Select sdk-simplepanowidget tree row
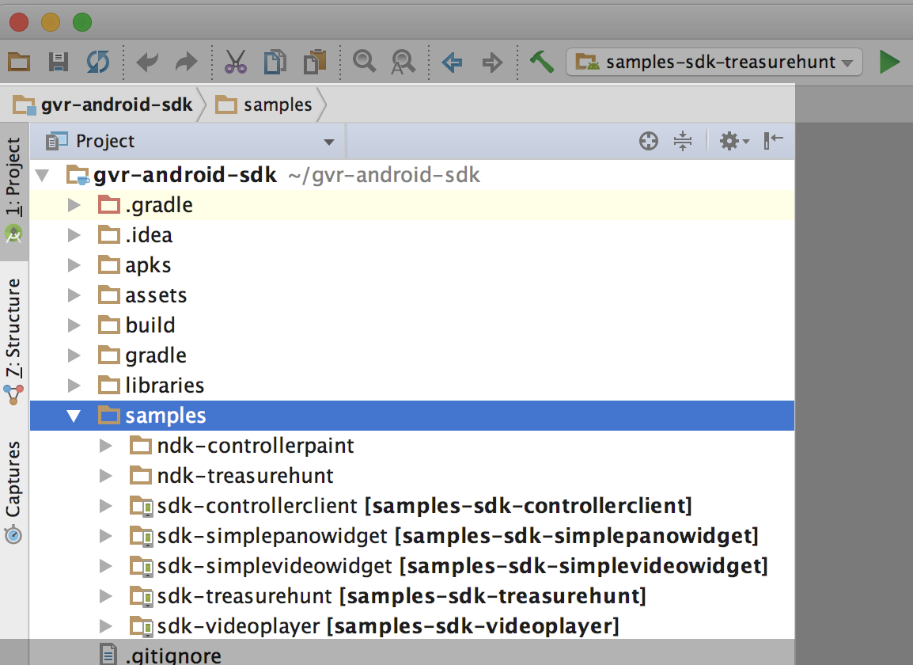 (x=412, y=536)
